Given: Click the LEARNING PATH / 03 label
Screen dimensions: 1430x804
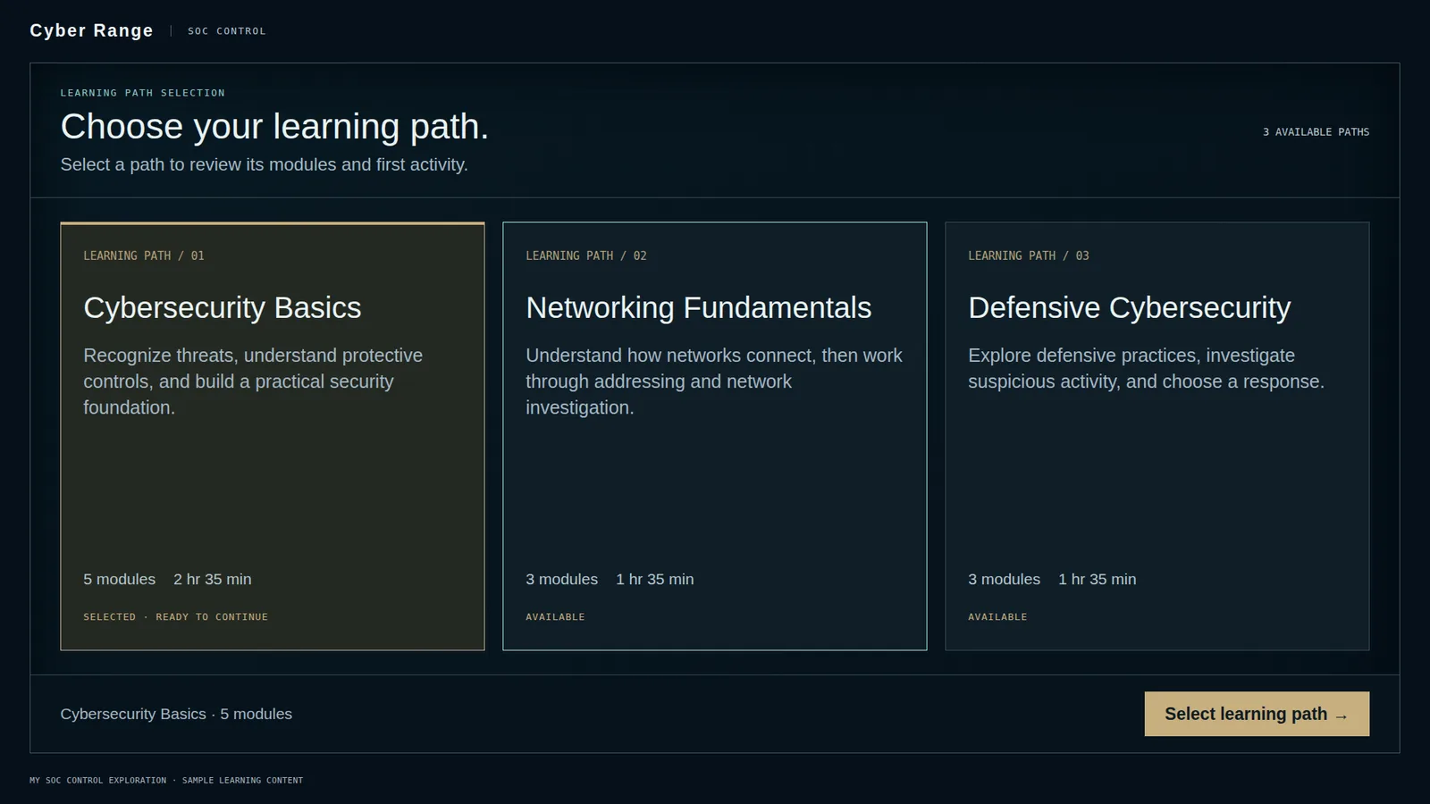Looking at the screenshot, I should coord(1029,255).
